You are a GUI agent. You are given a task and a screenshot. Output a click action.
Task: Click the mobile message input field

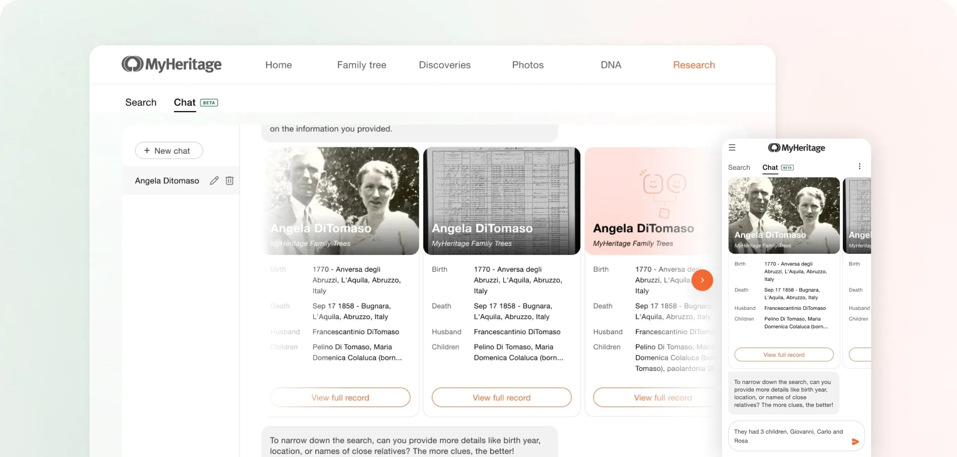coord(796,436)
